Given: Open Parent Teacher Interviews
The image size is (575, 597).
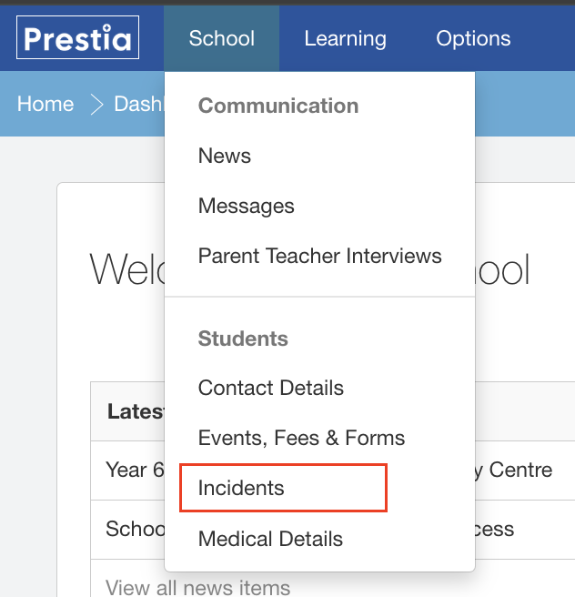Looking at the screenshot, I should point(319,256).
